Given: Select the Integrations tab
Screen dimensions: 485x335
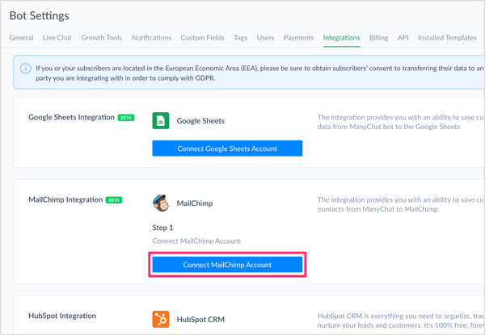Looking at the screenshot, I should (x=341, y=38).
